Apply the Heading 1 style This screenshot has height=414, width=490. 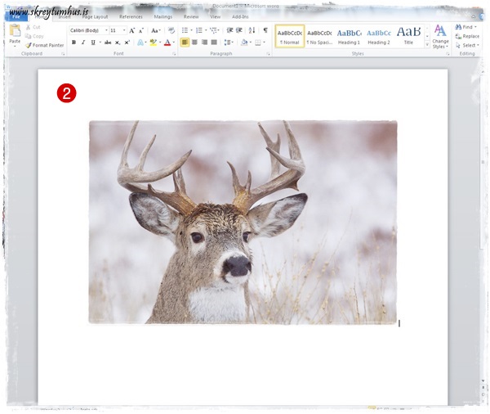point(349,36)
